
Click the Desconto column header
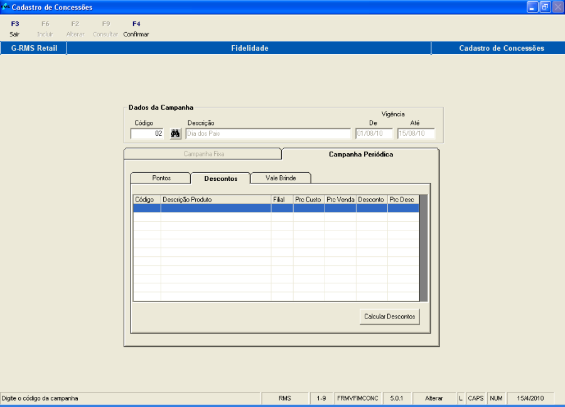pyautogui.click(x=372, y=200)
